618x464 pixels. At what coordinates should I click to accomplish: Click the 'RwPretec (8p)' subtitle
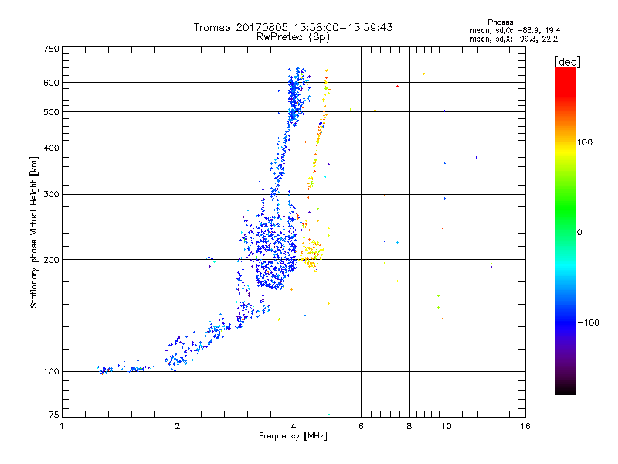pyautogui.click(x=293, y=37)
